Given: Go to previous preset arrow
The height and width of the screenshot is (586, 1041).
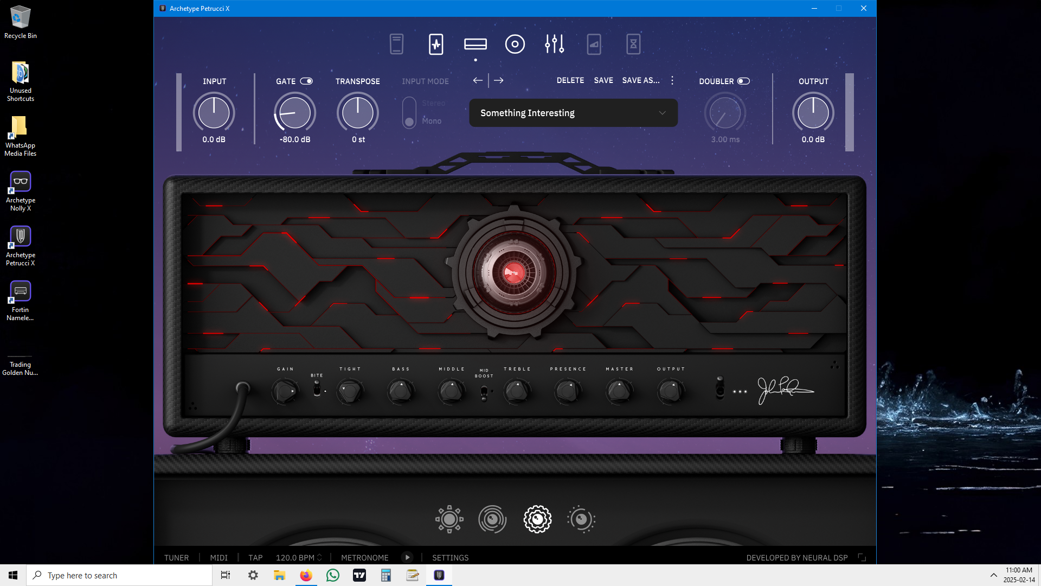Looking at the screenshot, I should point(478,80).
